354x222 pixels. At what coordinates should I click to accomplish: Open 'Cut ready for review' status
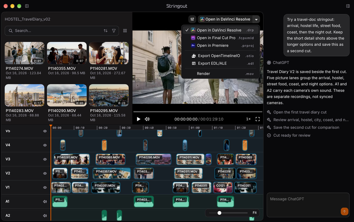point(288,135)
